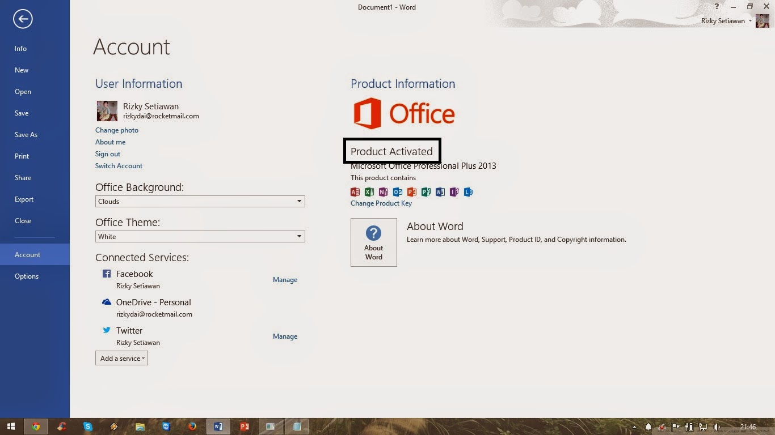
Task: Show hidden tray icons arrow
Action: 635,427
